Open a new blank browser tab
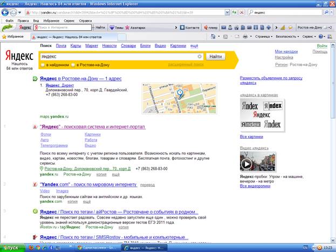 [122, 37]
